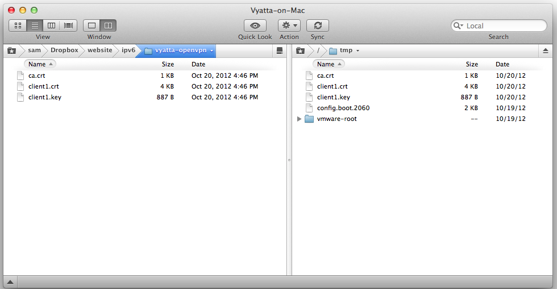
Task: Open right pane favorites star icon
Action: click(301, 51)
